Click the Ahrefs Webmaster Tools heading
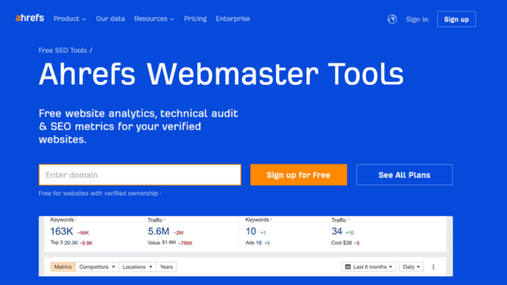The image size is (507, 285). click(x=221, y=74)
